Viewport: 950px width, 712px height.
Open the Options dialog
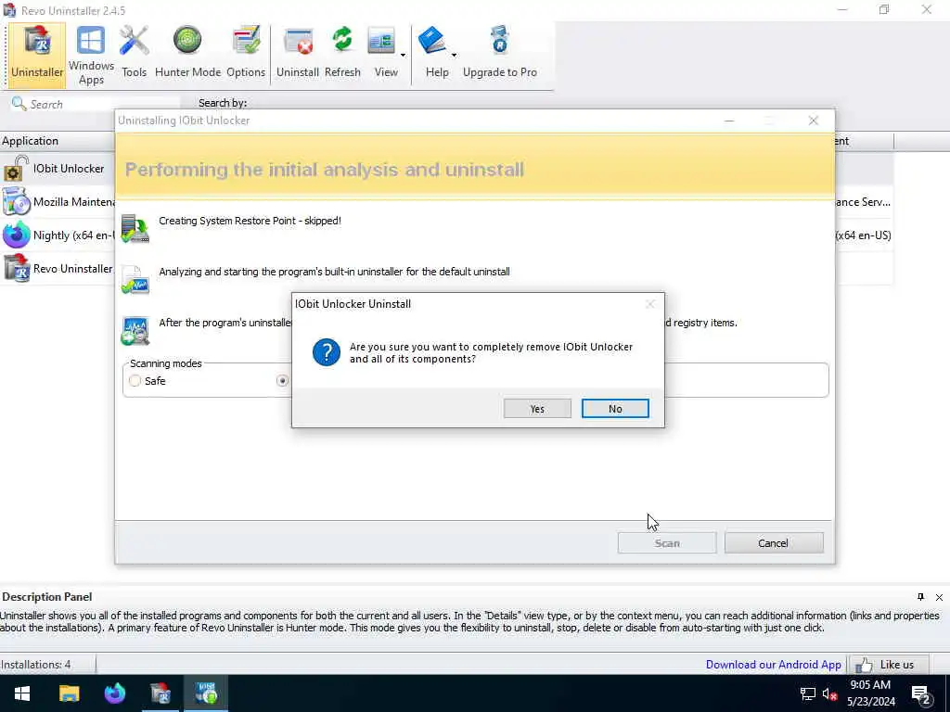tap(246, 55)
